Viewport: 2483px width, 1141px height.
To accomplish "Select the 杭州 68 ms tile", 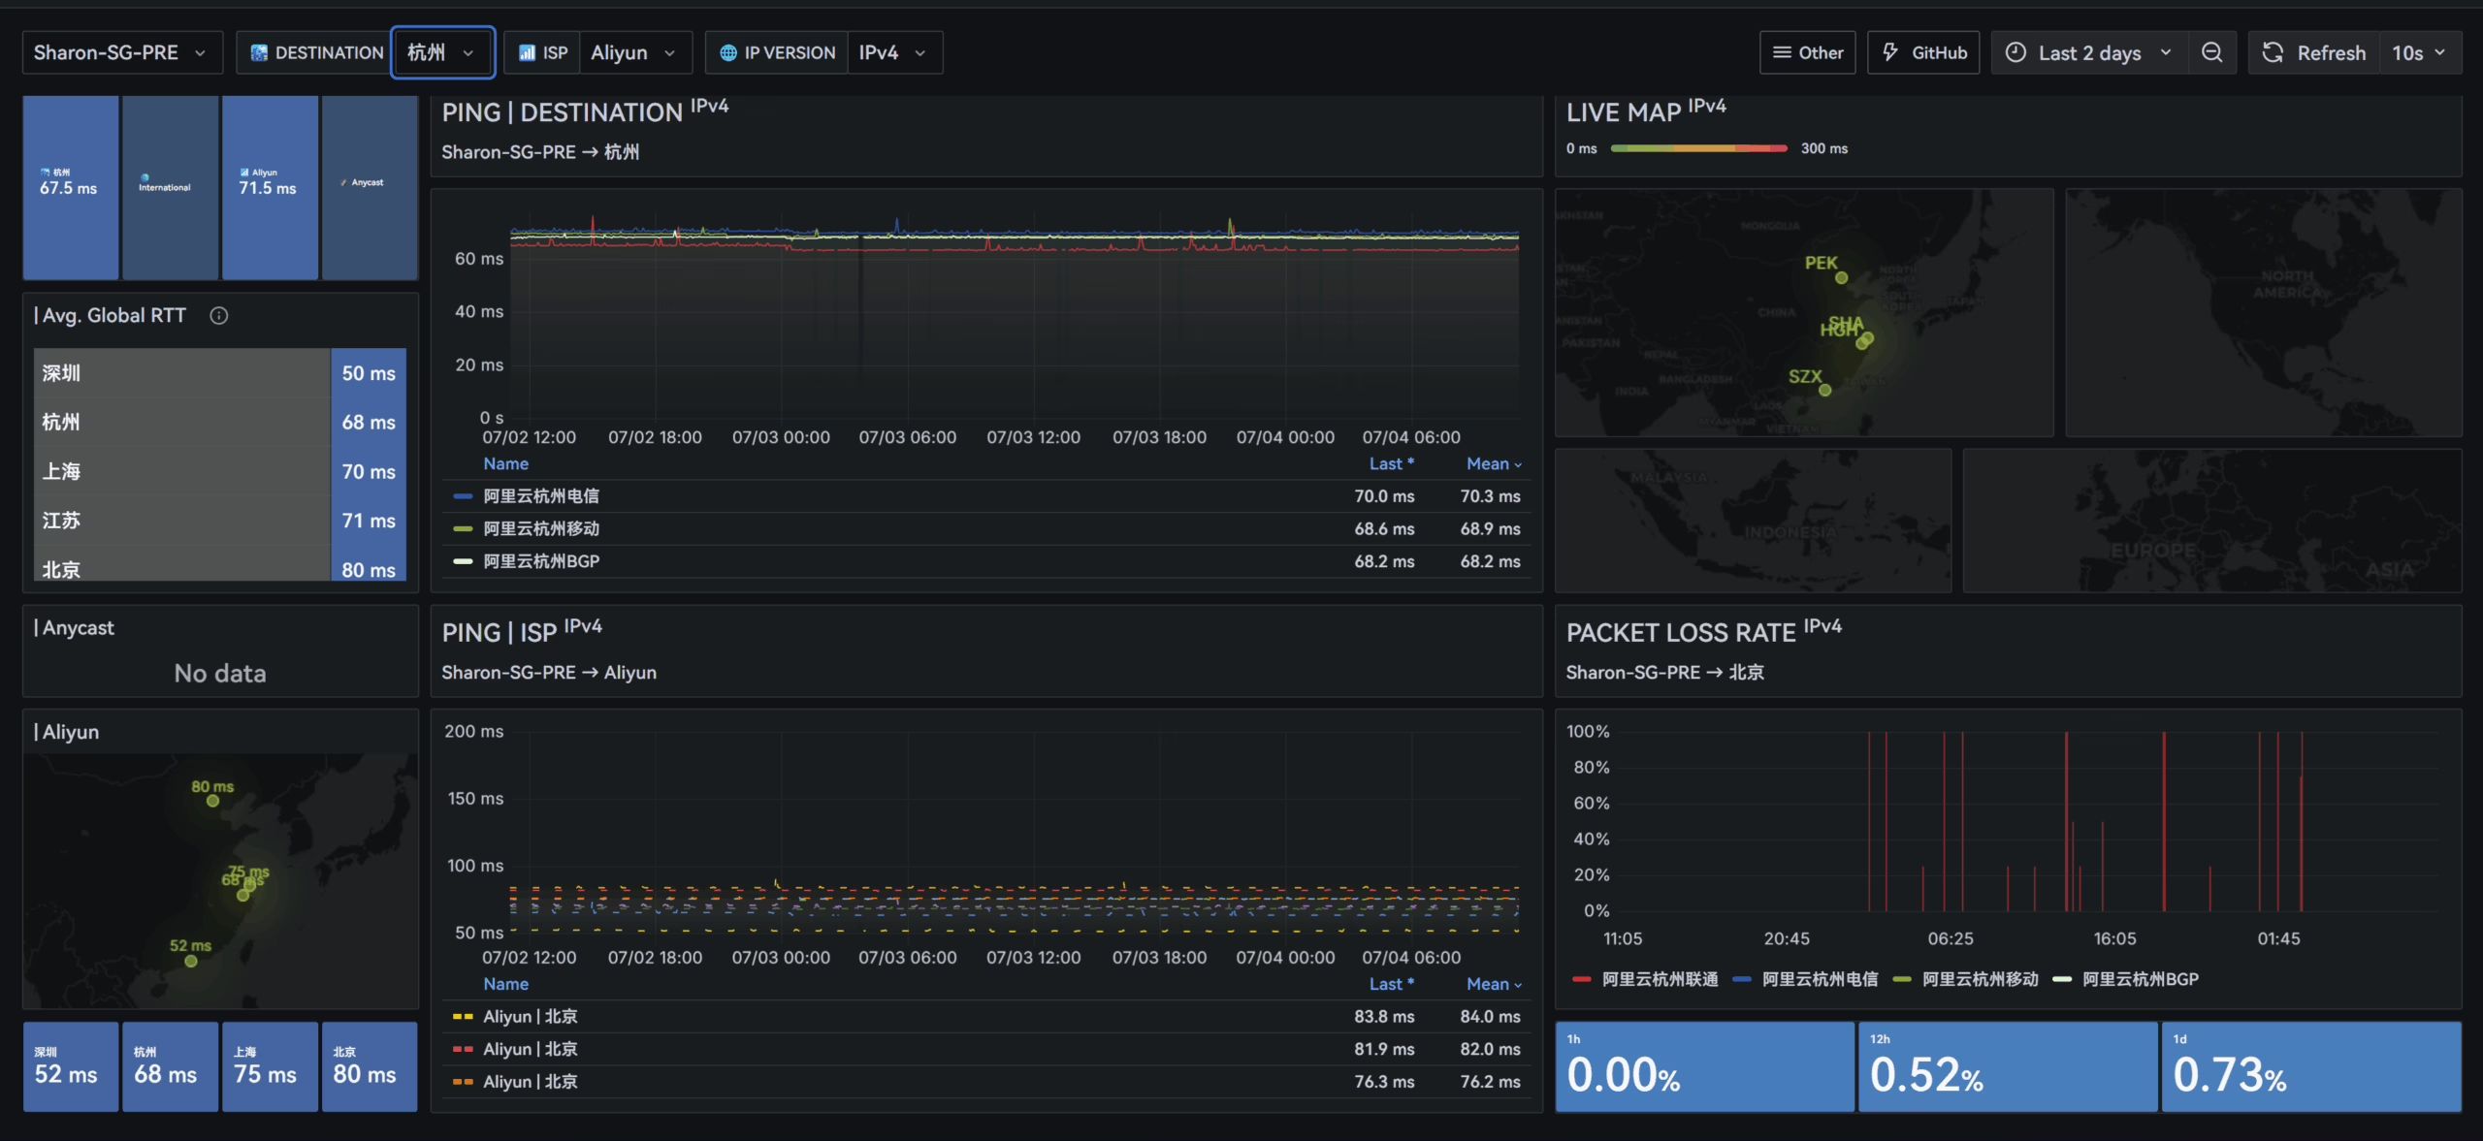I will (171, 1066).
